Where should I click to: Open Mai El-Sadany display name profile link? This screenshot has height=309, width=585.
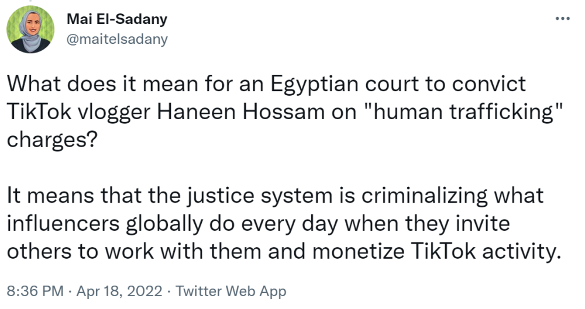[x=117, y=19]
